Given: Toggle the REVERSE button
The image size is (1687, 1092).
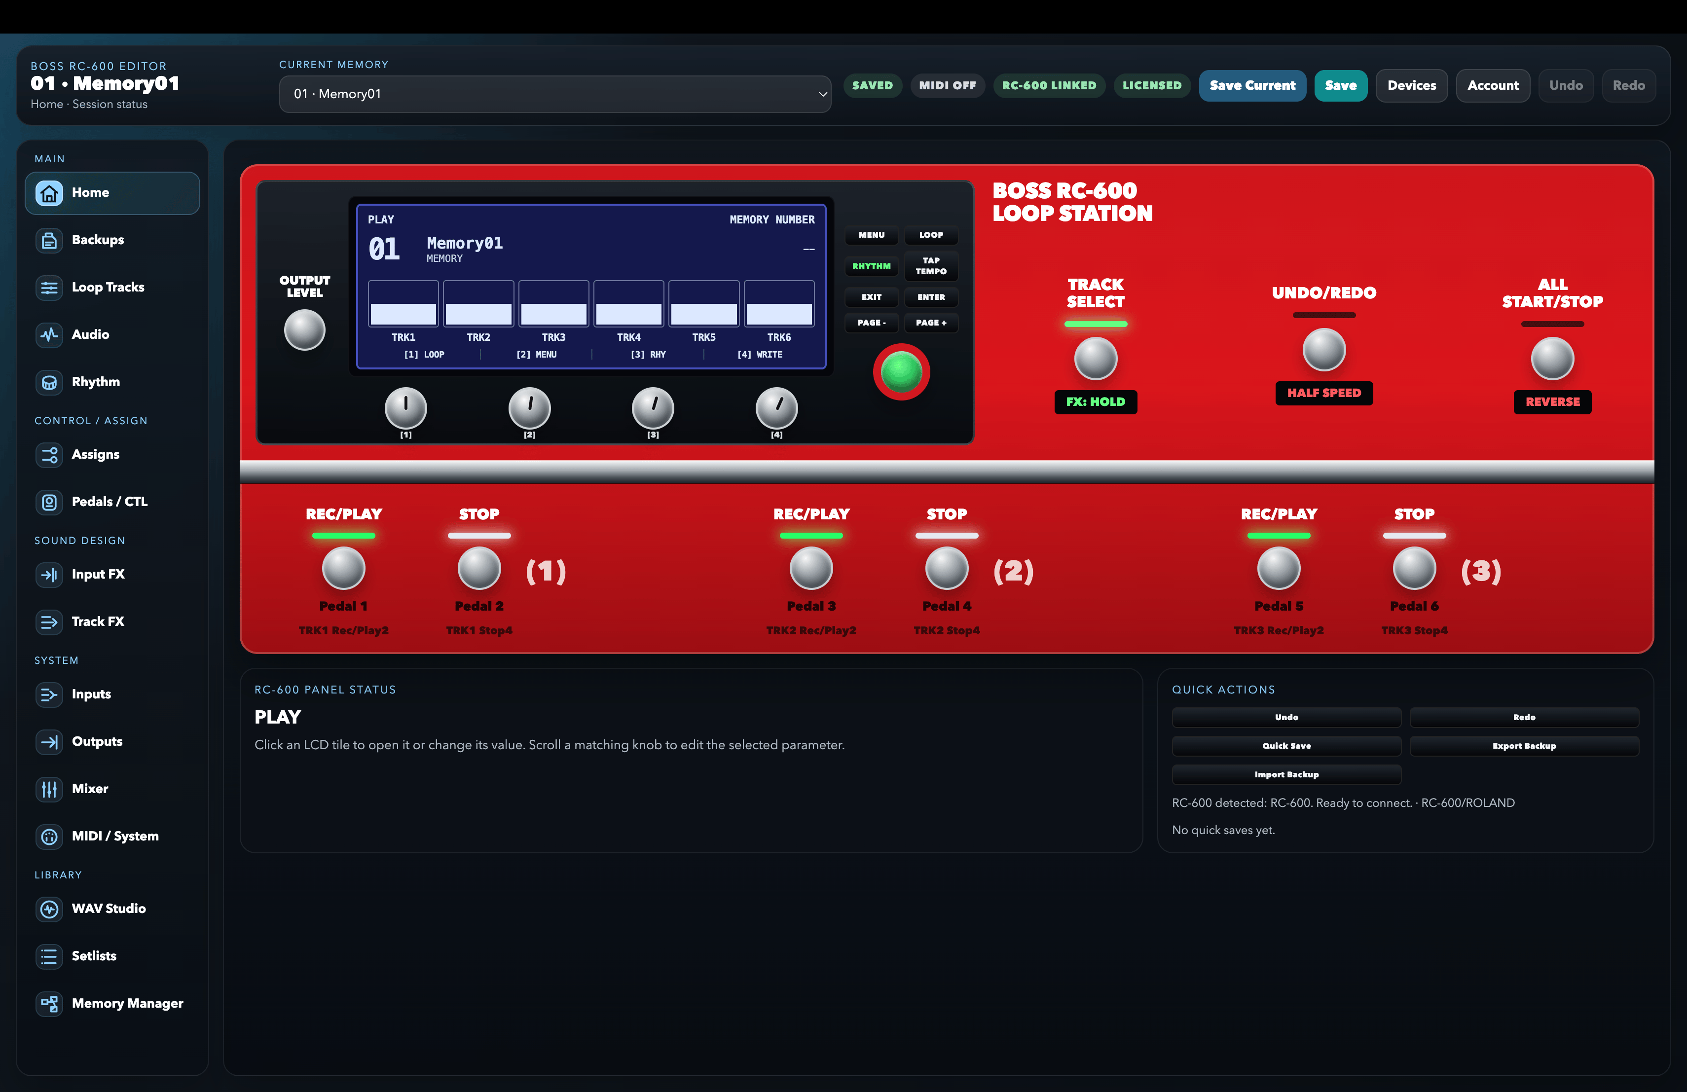Looking at the screenshot, I should click(1552, 402).
